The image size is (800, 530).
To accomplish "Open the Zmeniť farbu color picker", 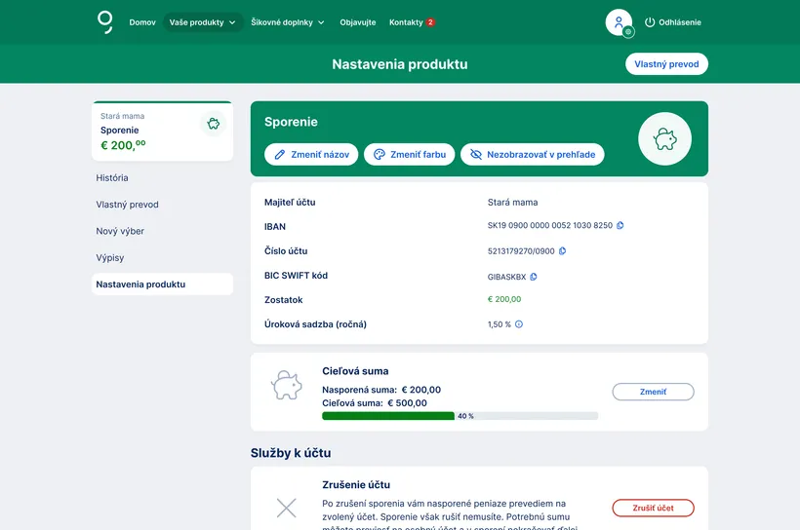I will point(409,155).
